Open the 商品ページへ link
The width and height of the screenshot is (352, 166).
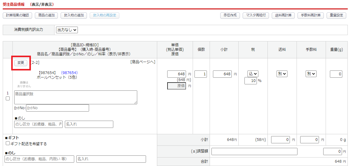click(143, 62)
